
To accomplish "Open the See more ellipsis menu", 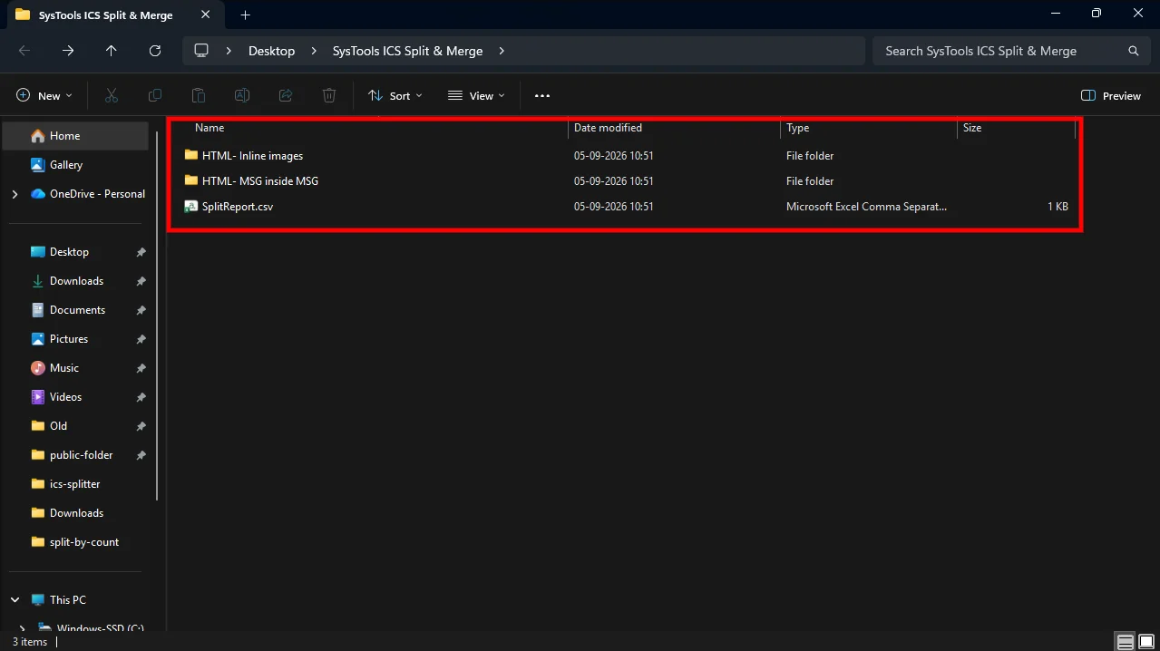I will (x=542, y=95).
